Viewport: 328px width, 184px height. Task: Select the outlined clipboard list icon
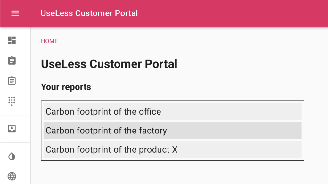pos(12,81)
